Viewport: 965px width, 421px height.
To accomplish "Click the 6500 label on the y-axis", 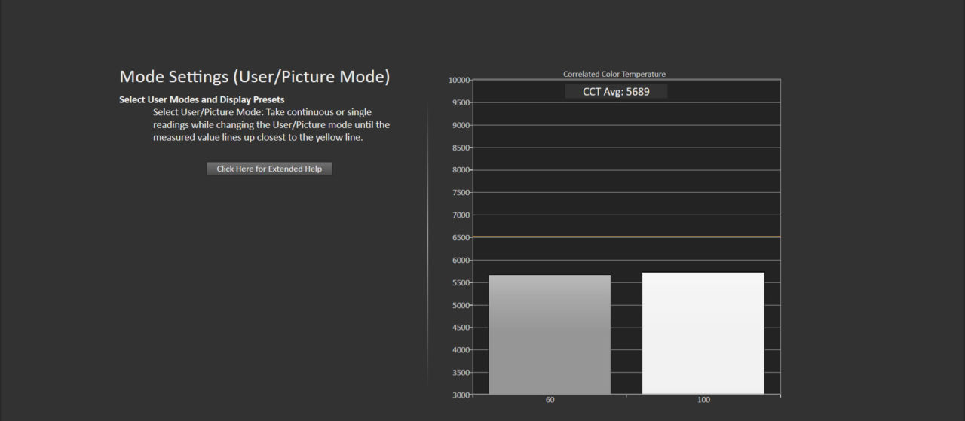I will pyautogui.click(x=460, y=238).
